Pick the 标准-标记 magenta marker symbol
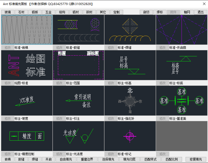The height and width of the screenshot is (163, 208). [x=130, y=136]
